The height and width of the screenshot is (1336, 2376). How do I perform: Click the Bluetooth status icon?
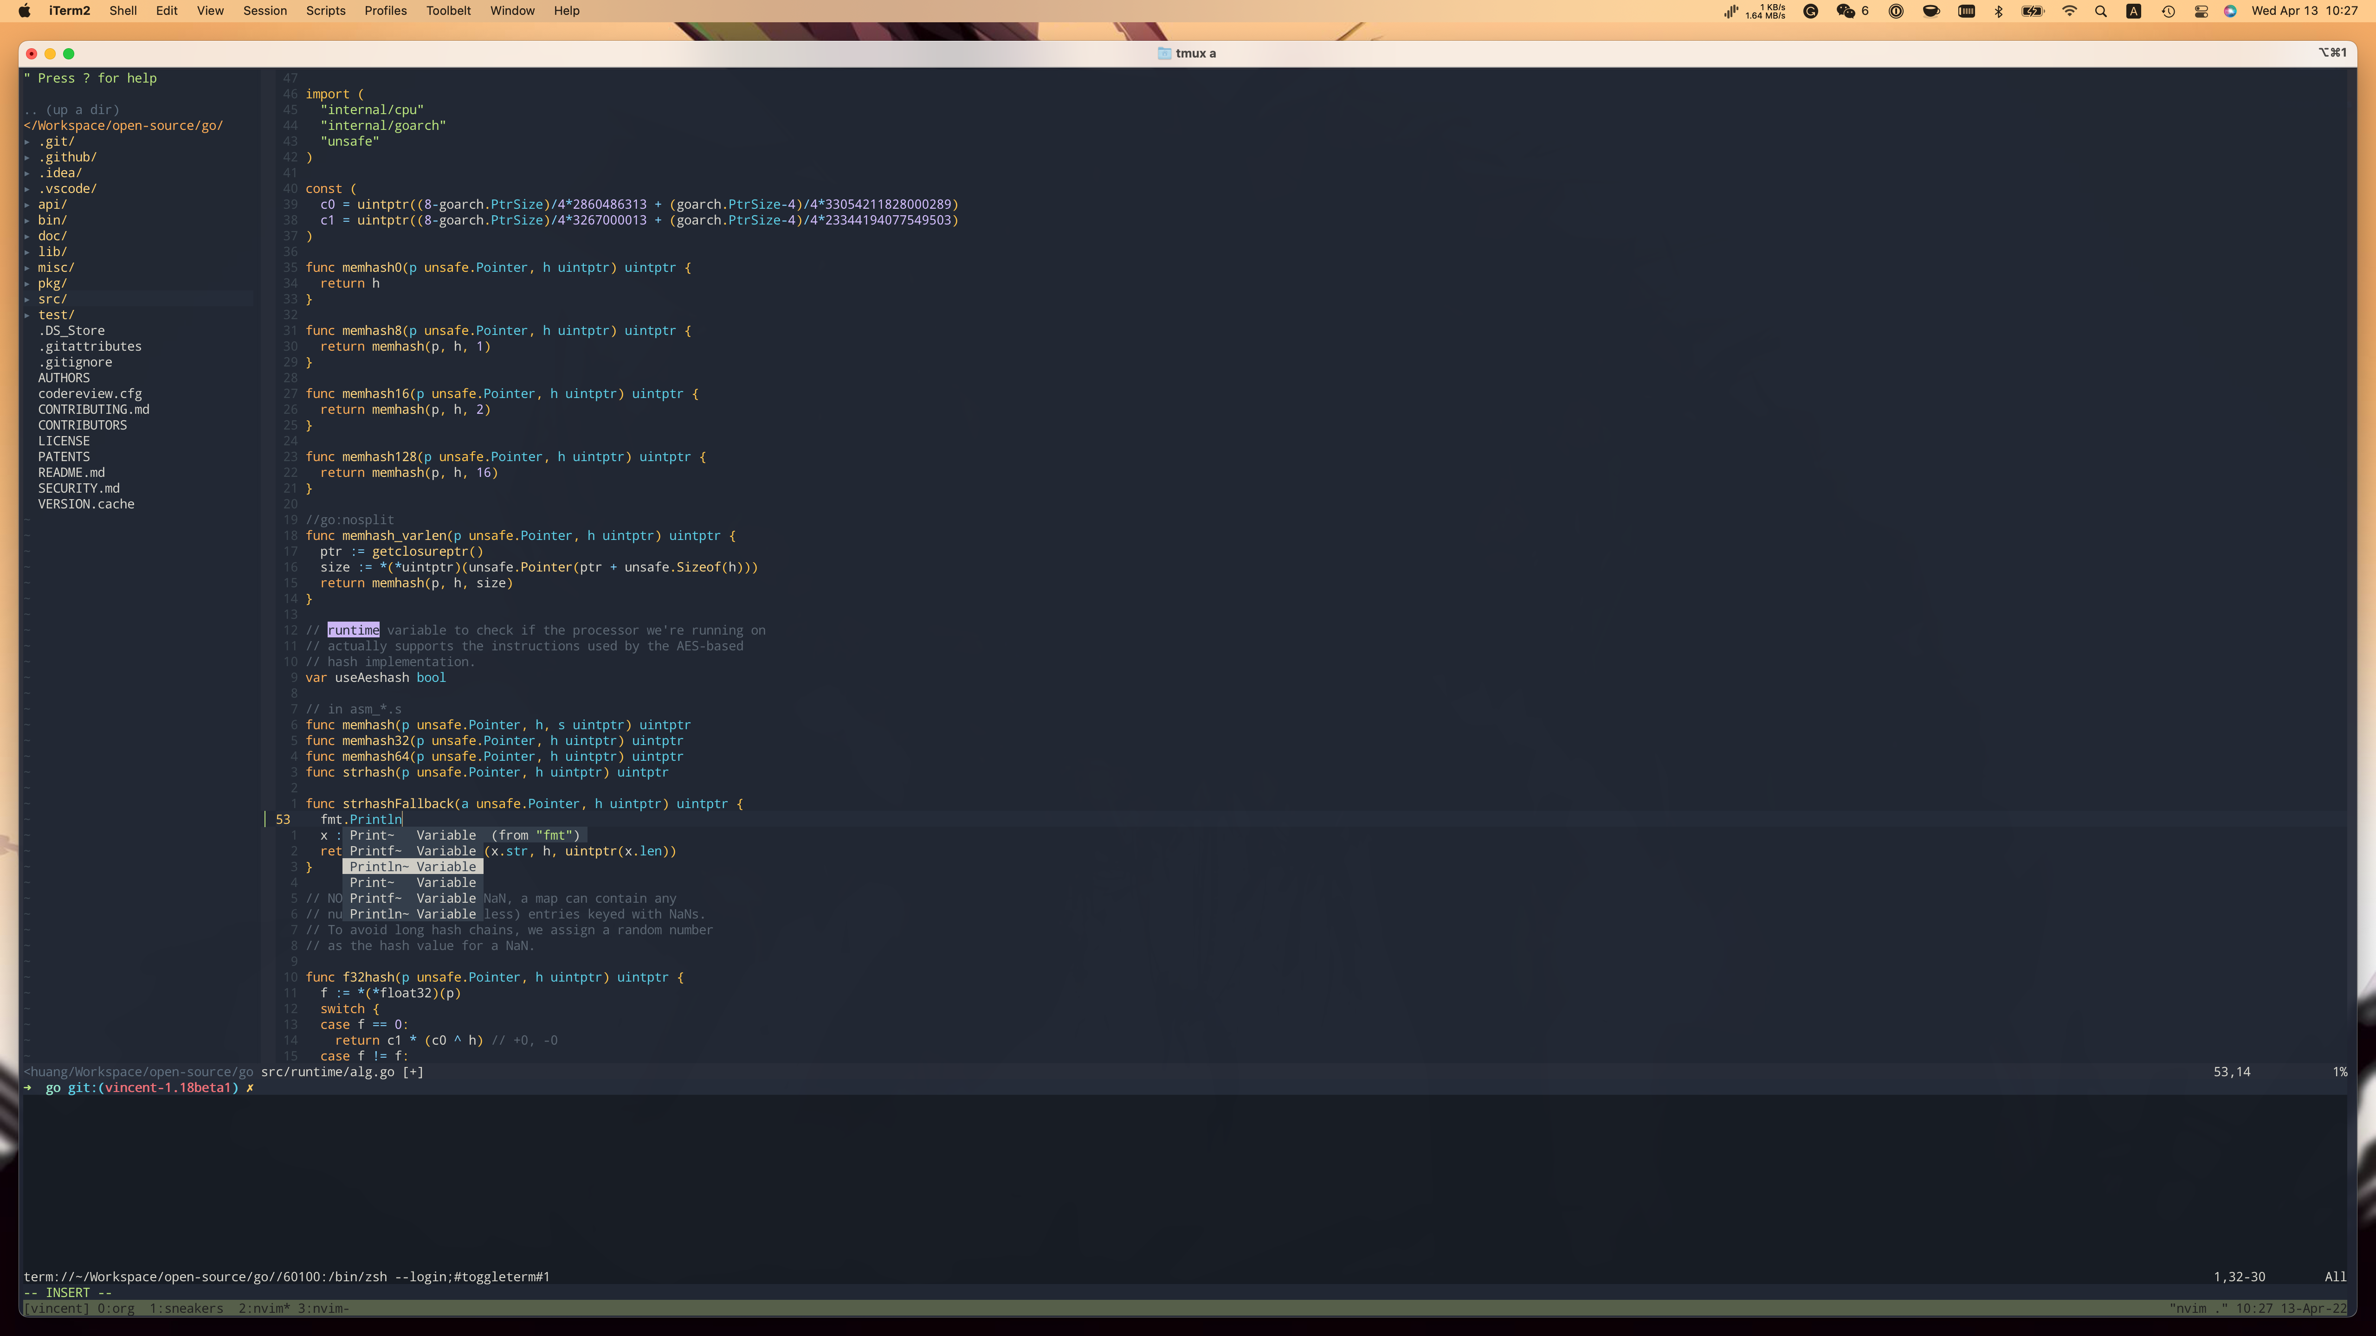point(1999,11)
